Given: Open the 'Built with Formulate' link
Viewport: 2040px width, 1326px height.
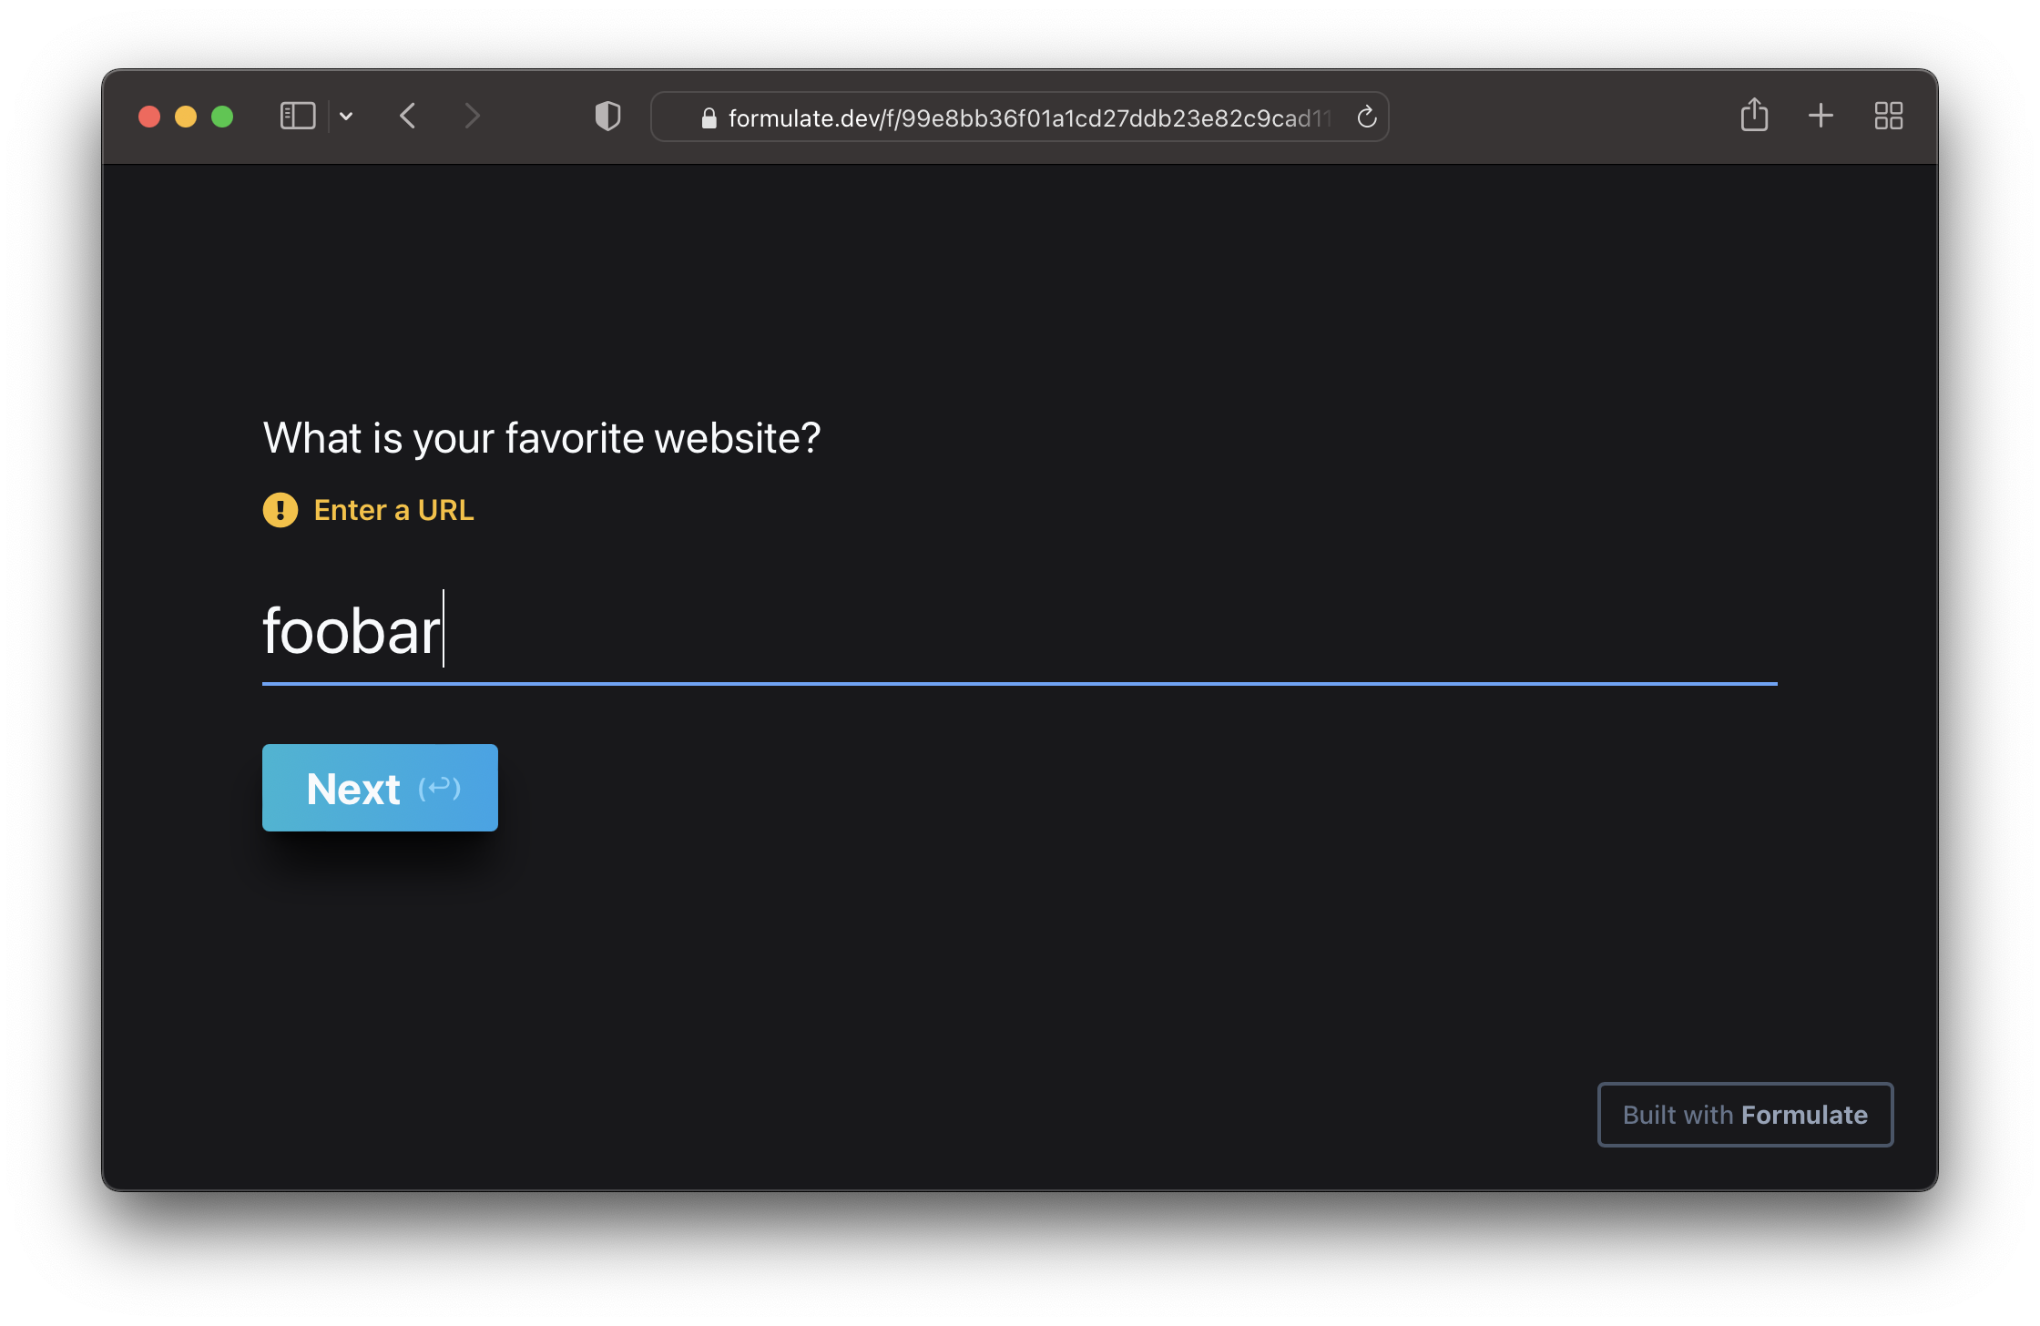Looking at the screenshot, I should tap(1745, 1115).
